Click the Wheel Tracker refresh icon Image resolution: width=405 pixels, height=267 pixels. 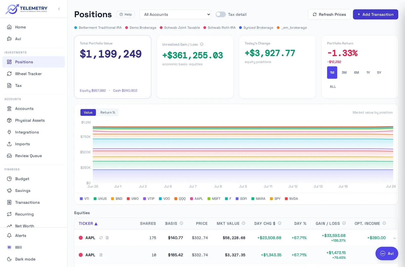click(9, 74)
